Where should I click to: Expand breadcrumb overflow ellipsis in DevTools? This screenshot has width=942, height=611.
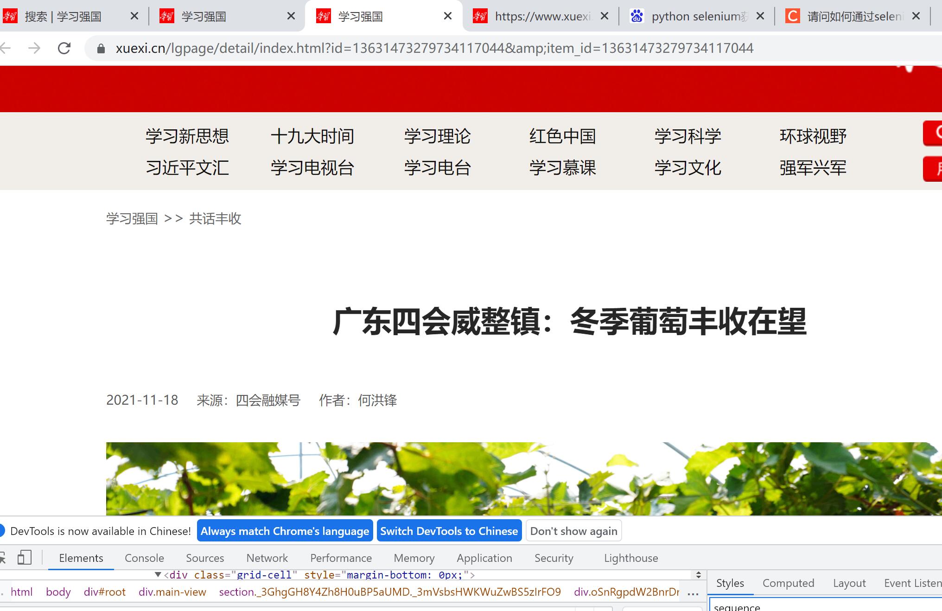[x=693, y=593]
